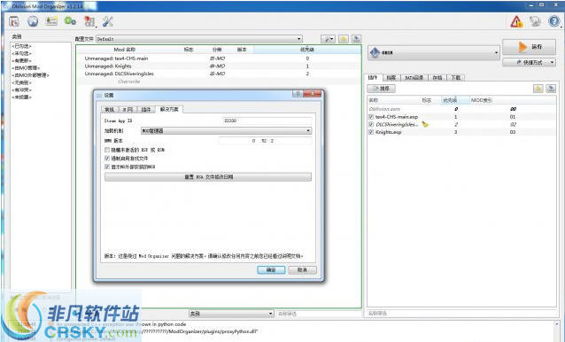Expand the load mechanism dropdown in dialog

226,131
